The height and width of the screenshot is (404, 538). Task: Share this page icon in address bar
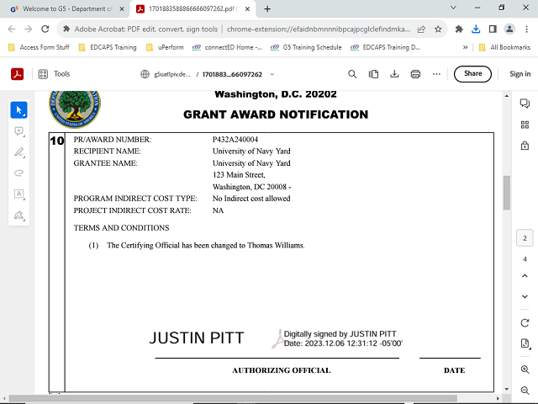point(421,29)
